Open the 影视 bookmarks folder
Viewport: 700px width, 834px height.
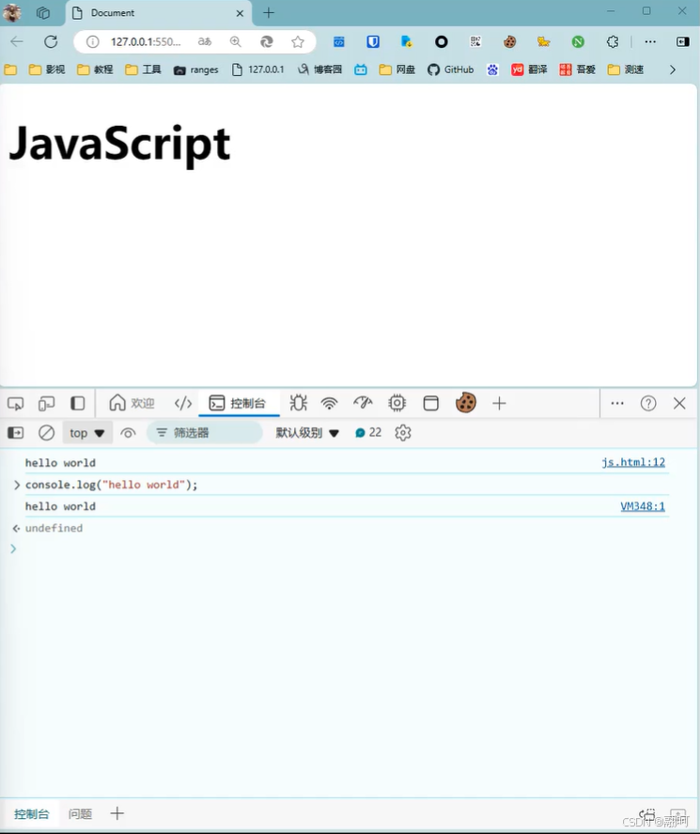point(47,69)
